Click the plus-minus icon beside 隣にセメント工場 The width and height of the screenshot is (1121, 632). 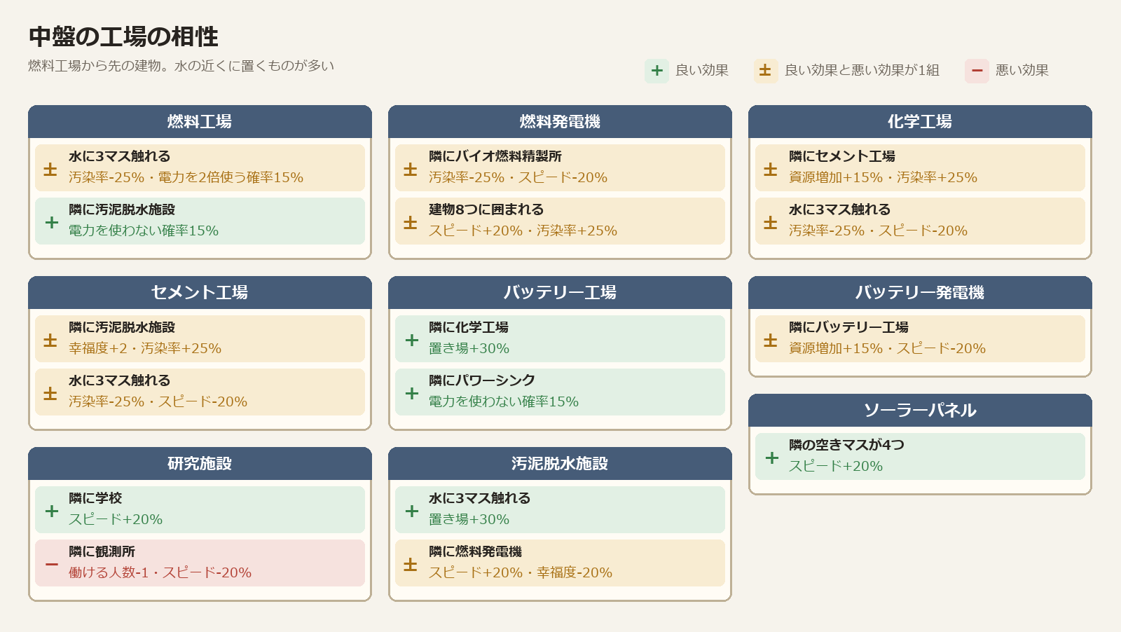[771, 169]
